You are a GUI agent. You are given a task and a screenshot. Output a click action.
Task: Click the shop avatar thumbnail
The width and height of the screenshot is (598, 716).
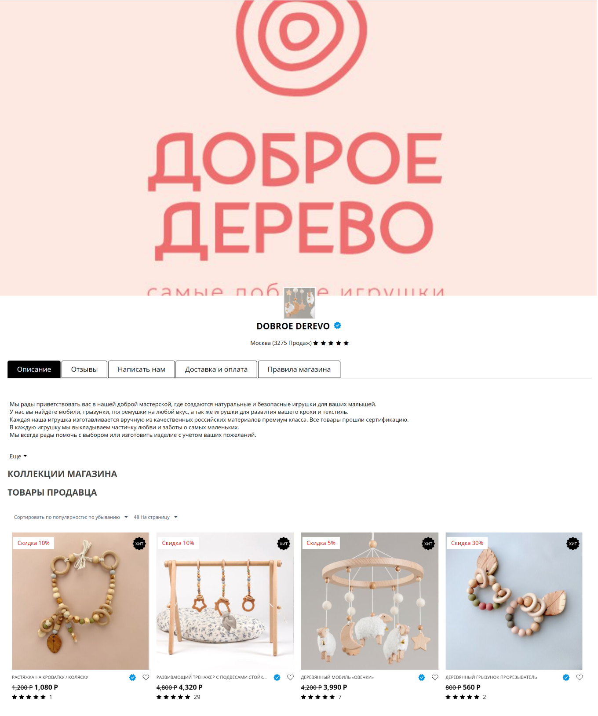pyautogui.click(x=299, y=303)
